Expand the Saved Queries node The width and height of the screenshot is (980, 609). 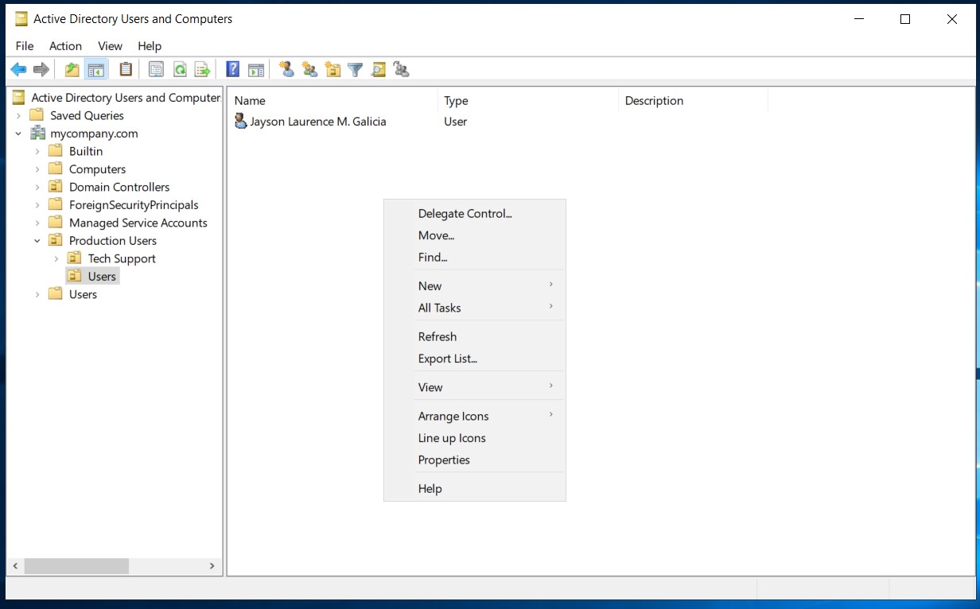(x=18, y=115)
